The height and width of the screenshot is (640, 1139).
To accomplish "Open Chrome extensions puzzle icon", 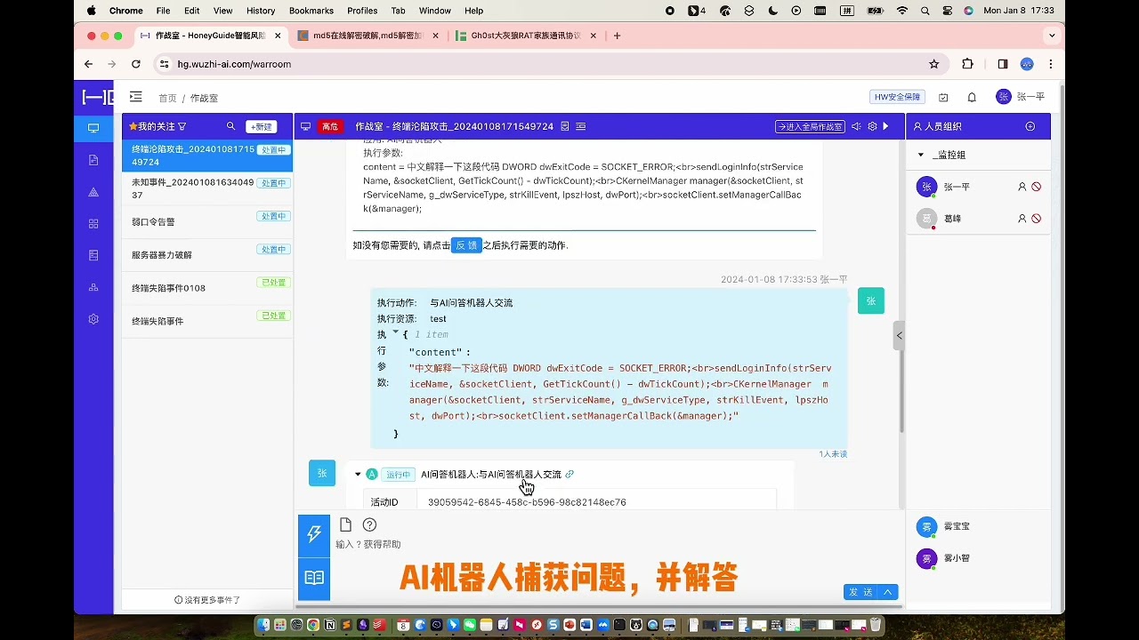I will point(968,64).
